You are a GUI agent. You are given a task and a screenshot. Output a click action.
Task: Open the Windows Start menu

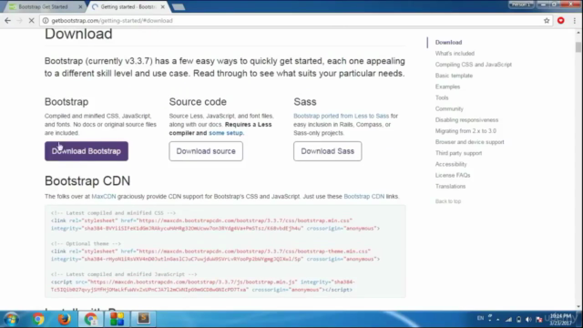(11, 319)
